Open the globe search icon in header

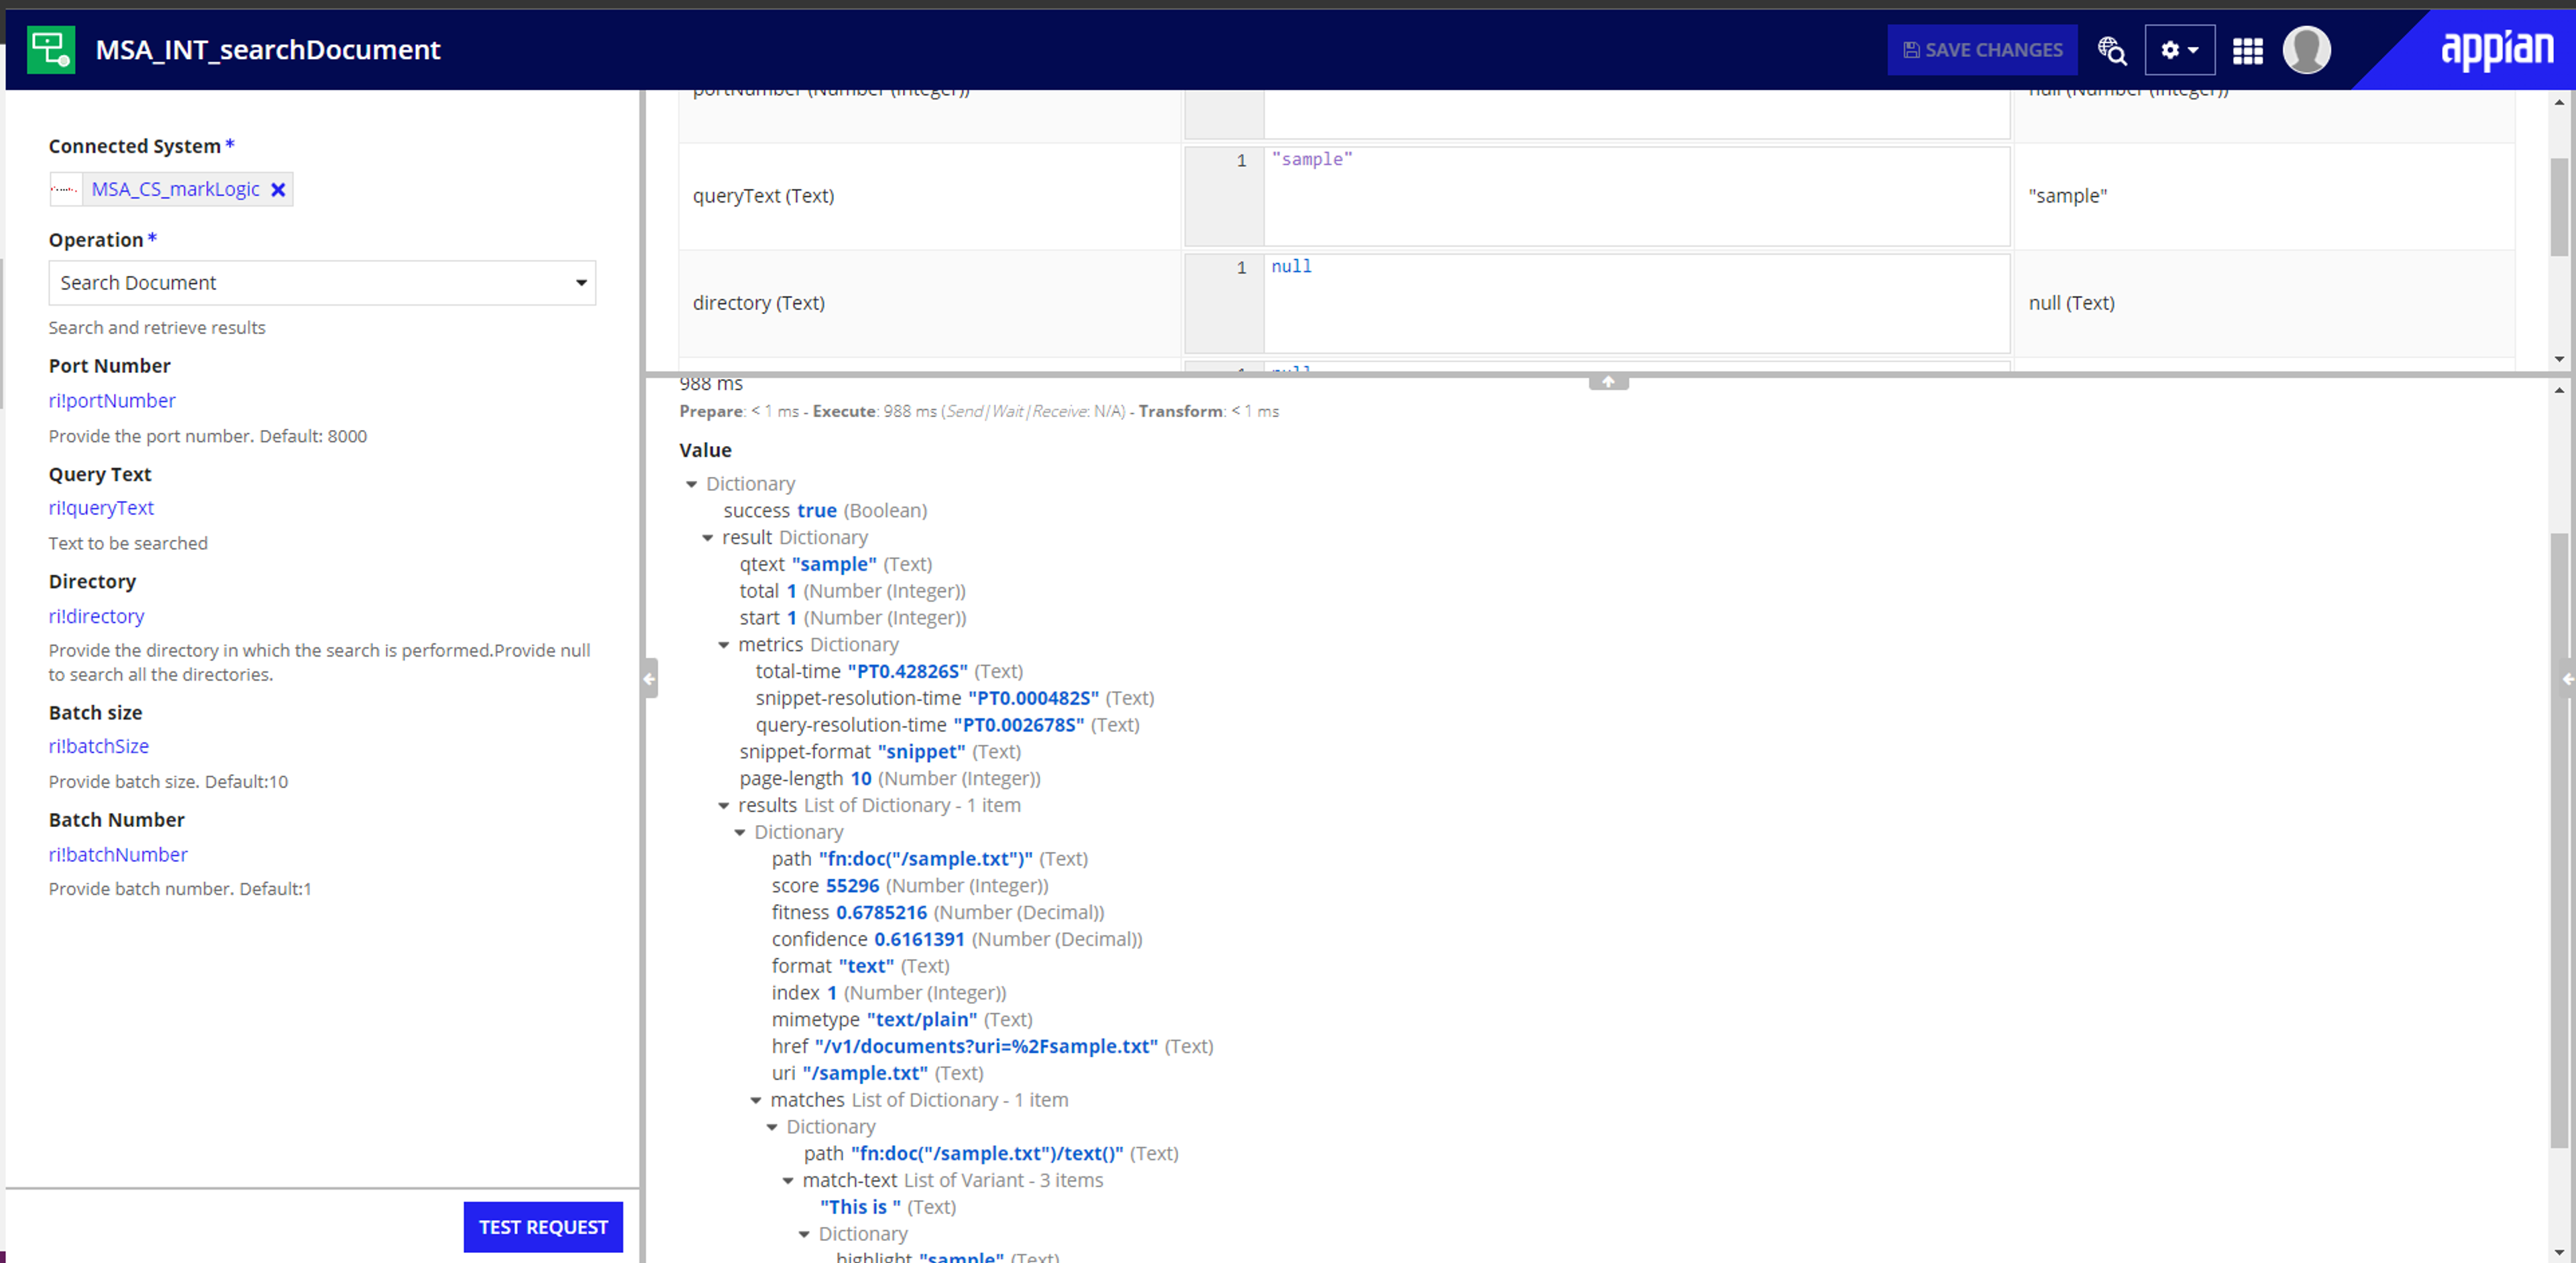(x=2111, y=50)
